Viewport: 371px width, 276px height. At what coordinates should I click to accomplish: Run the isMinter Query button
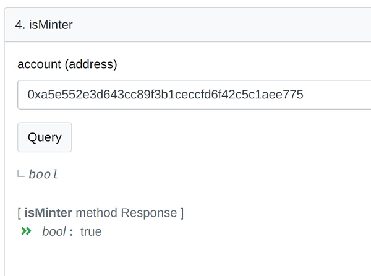pyautogui.click(x=45, y=137)
